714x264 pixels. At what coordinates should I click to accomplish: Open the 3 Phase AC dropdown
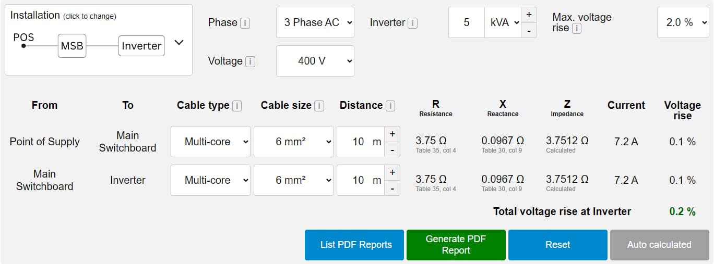coord(315,22)
